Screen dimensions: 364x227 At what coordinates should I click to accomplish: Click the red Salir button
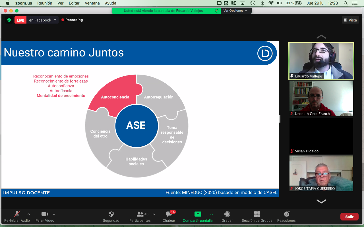[349, 217]
